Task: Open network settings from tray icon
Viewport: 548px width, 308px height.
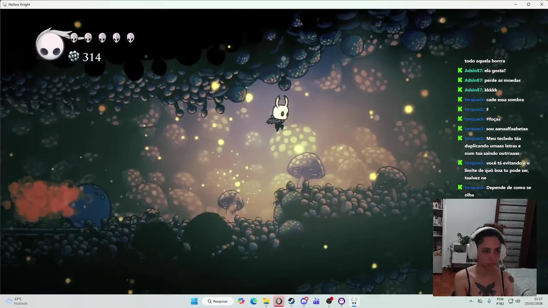Action: 510,301
